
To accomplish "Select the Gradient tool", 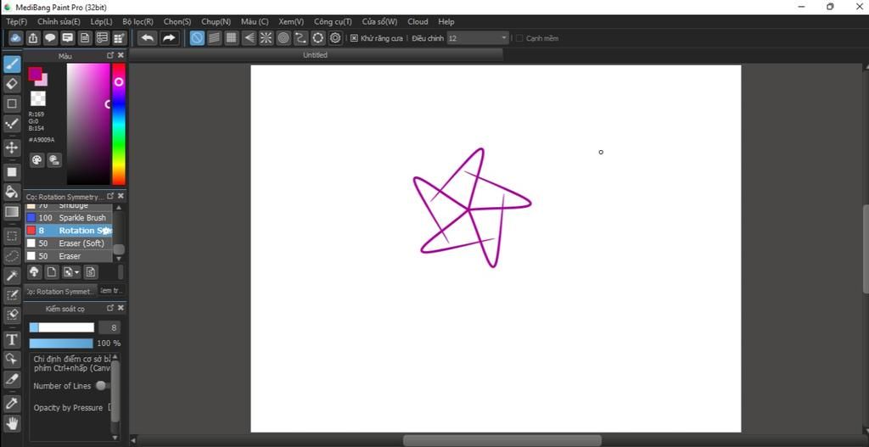I will point(12,211).
